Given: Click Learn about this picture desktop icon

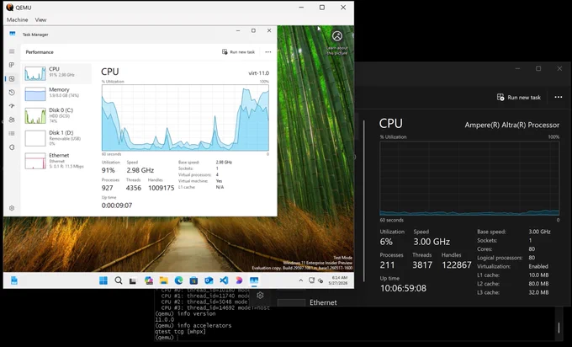Looking at the screenshot, I should (337, 42).
